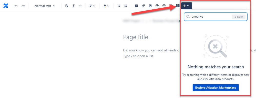
Task: Click the magnifier icon in search box
Action: 188,17
